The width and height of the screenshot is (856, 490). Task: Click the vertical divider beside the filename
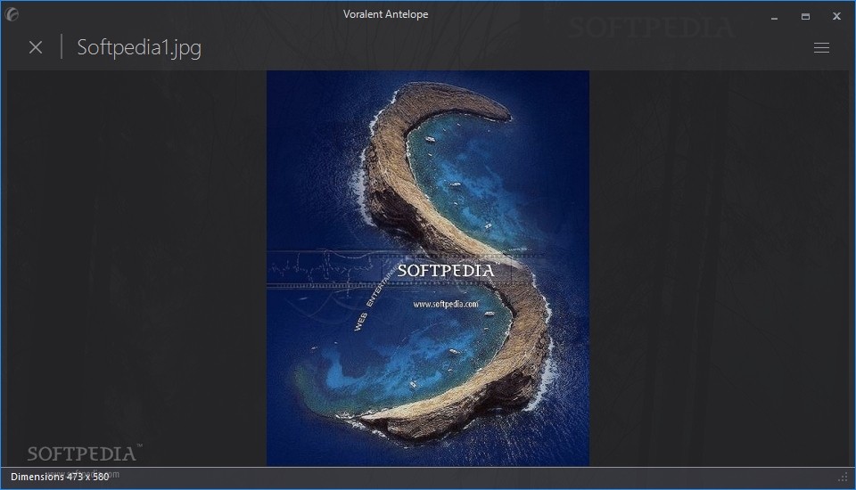click(62, 47)
